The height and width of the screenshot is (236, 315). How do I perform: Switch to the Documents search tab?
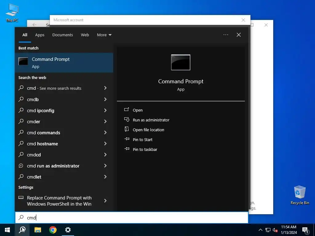(x=62, y=35)
